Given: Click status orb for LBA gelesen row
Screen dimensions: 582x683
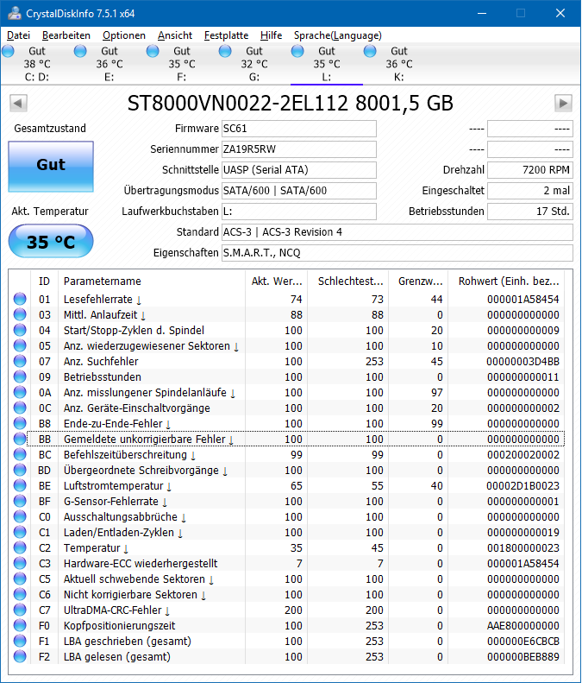Looking at the screenshot, I should (x=20, y=656).
